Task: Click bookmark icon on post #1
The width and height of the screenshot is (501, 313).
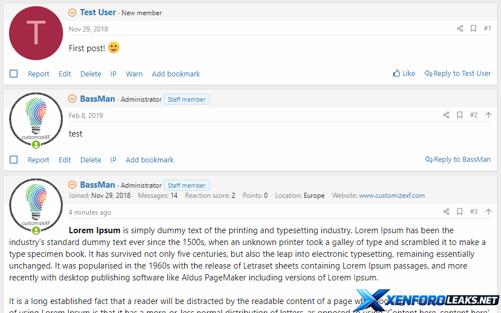Action: click(x=473, y=29)
